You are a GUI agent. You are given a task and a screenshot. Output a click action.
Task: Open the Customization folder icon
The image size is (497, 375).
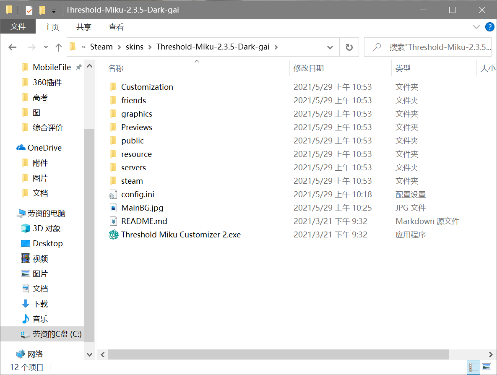pyautogui.click(x=113, y=87)
